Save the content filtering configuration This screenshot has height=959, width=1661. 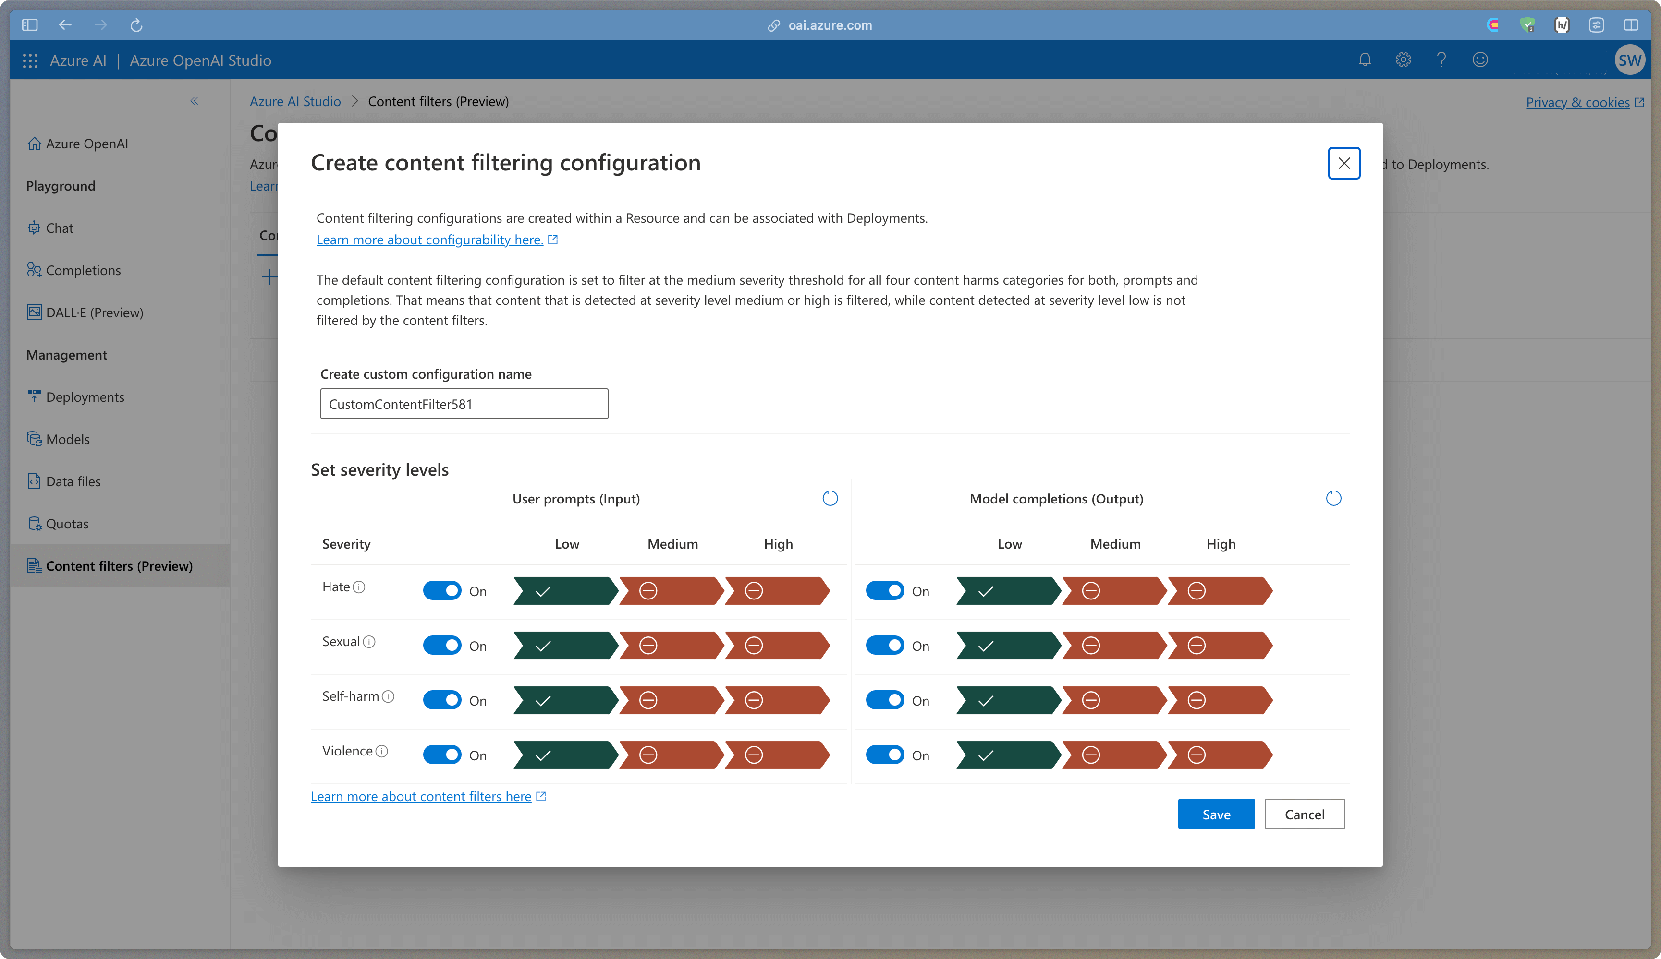(1216, 814)
